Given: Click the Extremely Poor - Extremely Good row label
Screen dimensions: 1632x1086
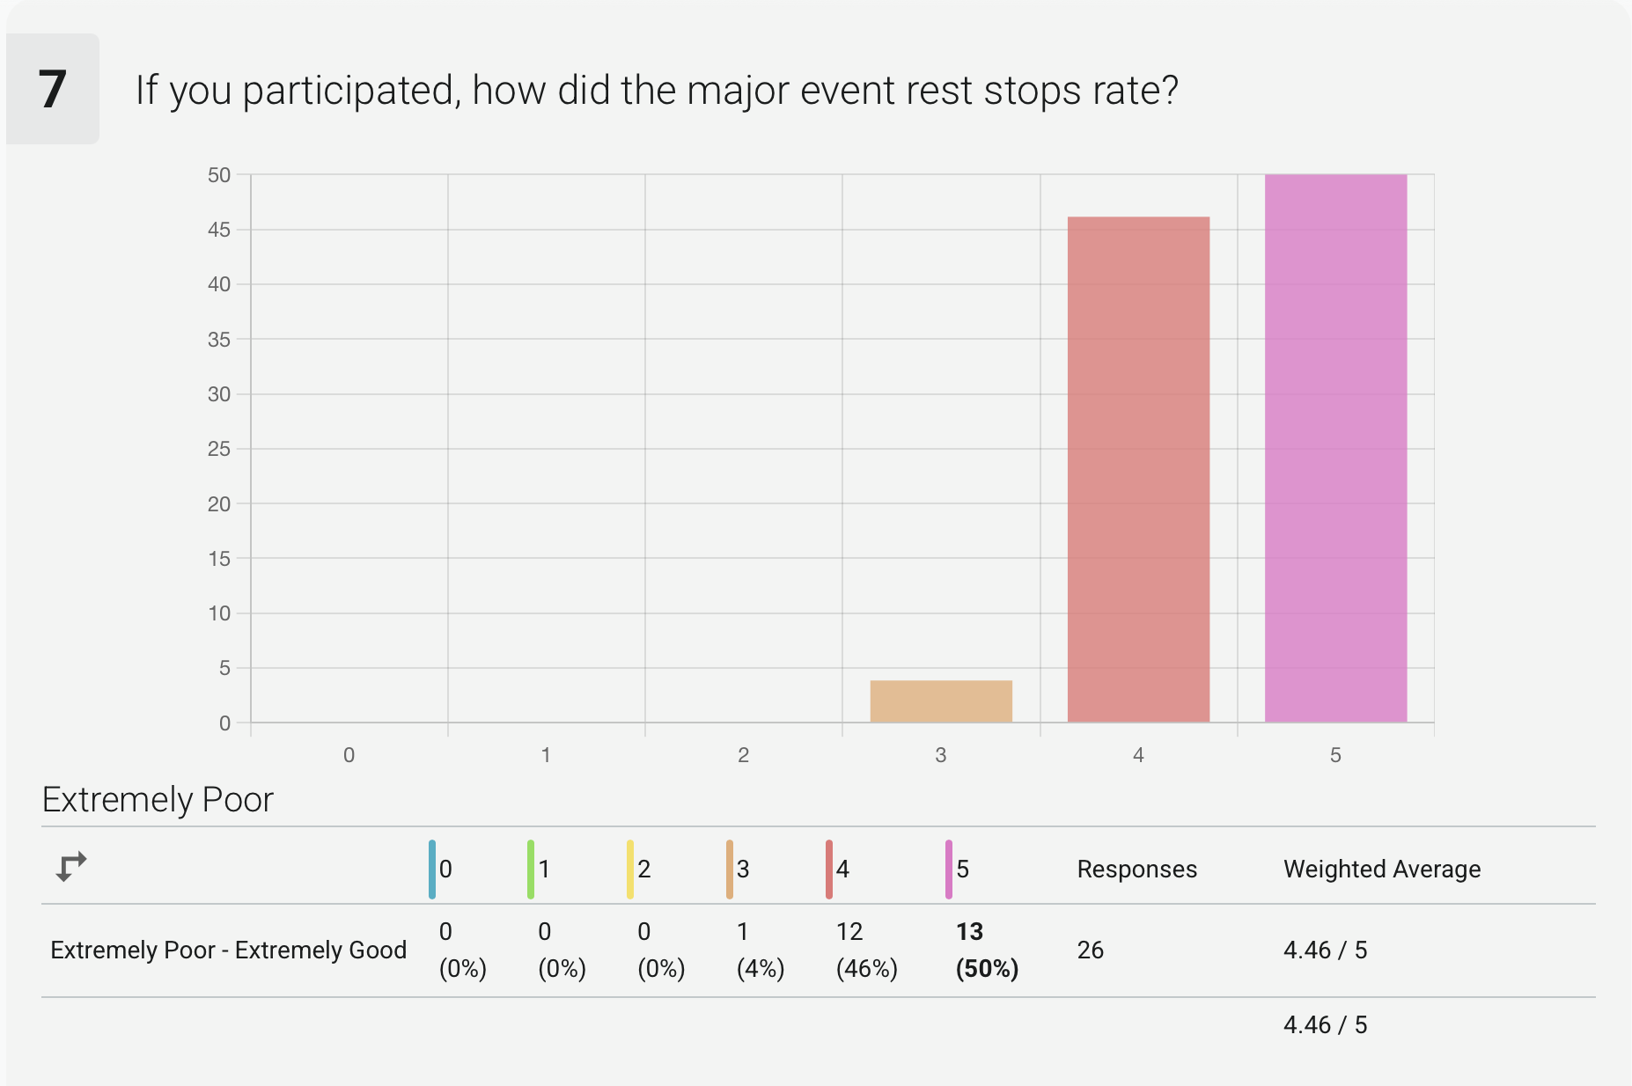Looking at the screenshot, I should coord(228,950).
